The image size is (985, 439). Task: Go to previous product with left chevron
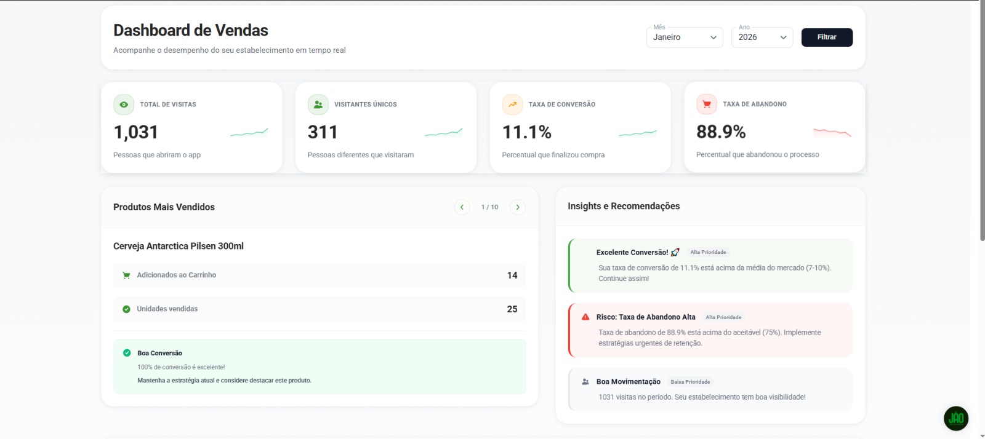(x=462, y=207)
